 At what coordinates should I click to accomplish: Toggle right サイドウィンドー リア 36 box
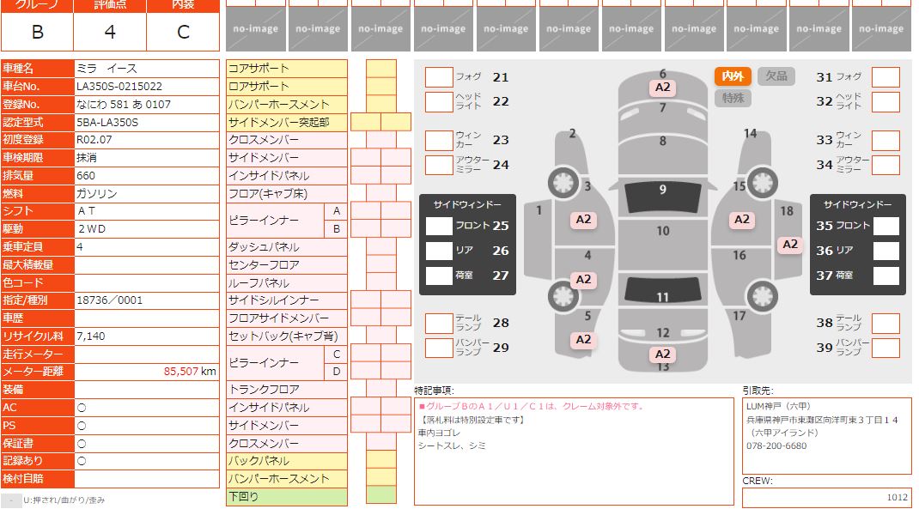pyautogui.click(x=886, y=251)
